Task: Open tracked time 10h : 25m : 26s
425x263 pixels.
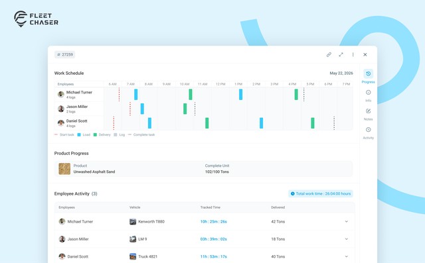Action: point(214,222)
